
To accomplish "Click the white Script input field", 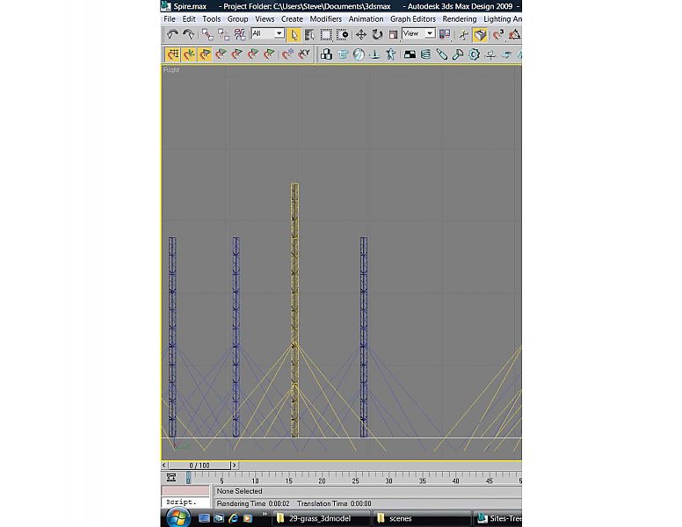I will coord(185,502).
